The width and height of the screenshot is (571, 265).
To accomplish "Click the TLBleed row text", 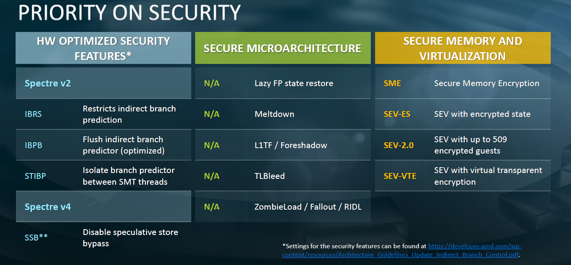I will (270, 176).
